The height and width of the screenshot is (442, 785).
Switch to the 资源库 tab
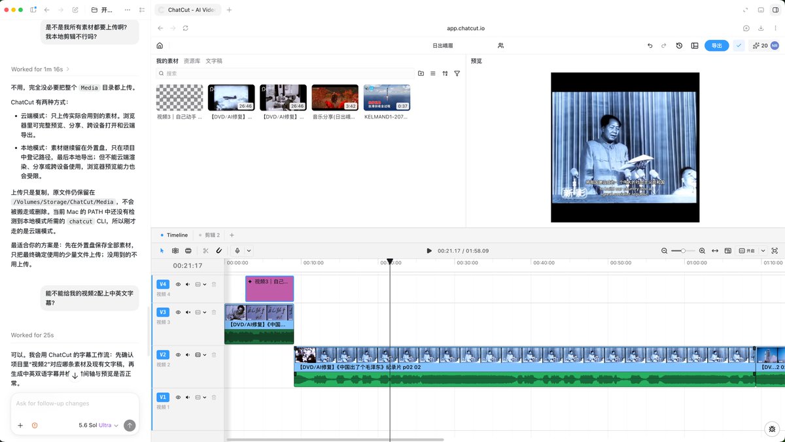(x=192, y=61)
